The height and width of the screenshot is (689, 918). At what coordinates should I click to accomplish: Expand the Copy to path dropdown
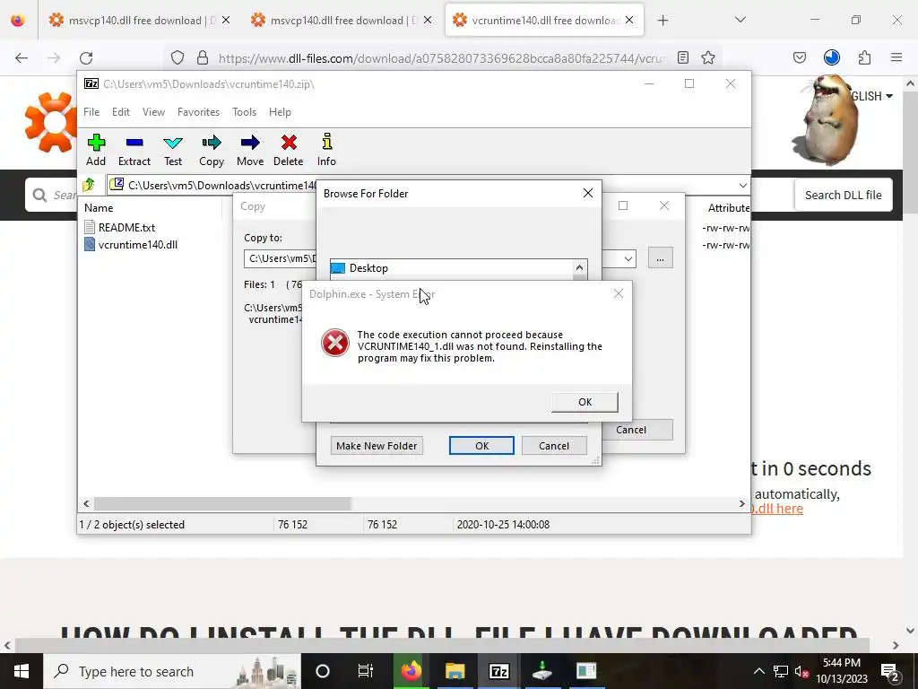tap(628, 258)
